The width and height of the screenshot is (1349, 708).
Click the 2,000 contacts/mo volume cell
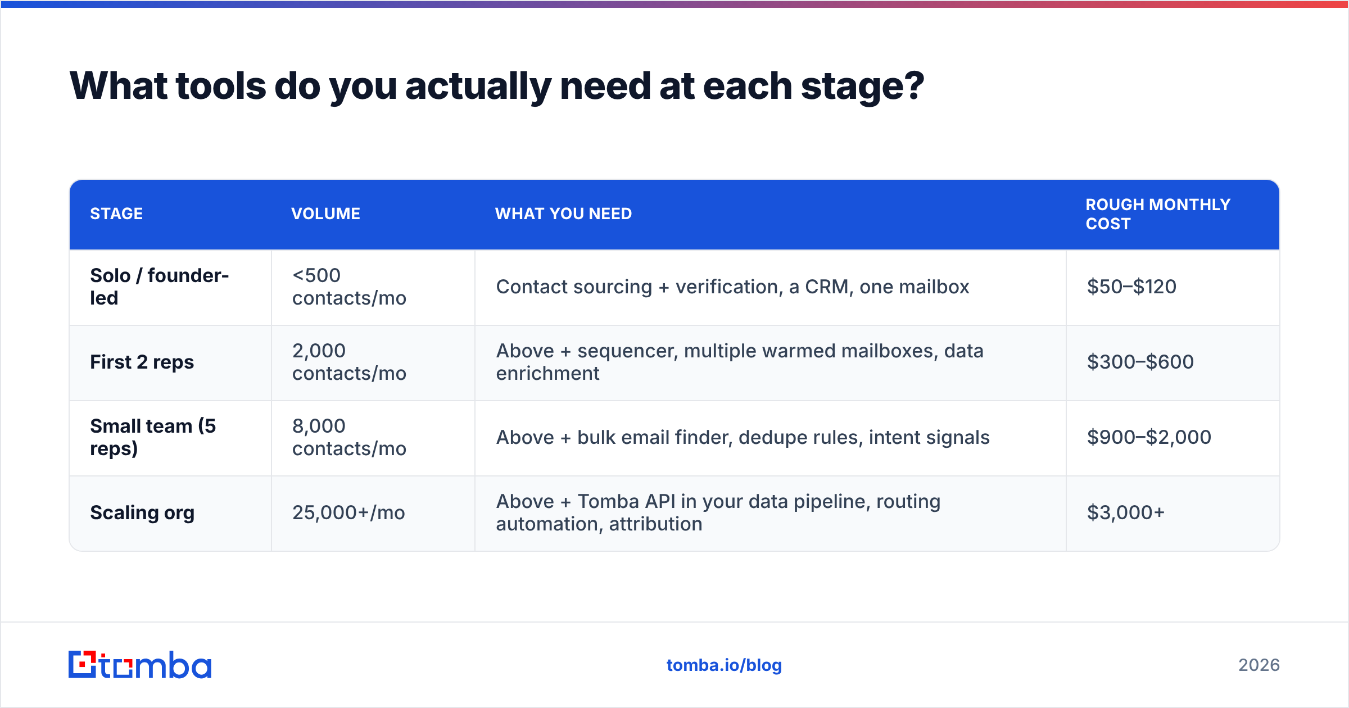[373, 362]
